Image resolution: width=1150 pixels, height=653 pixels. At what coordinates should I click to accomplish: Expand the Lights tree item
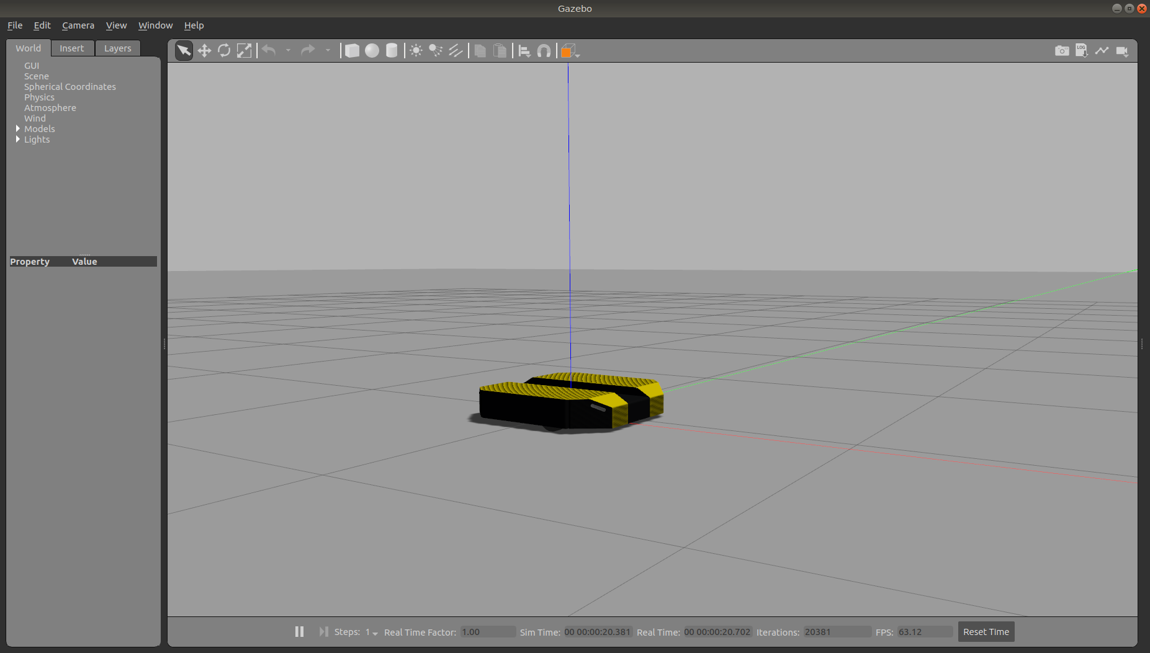(17, 140)
